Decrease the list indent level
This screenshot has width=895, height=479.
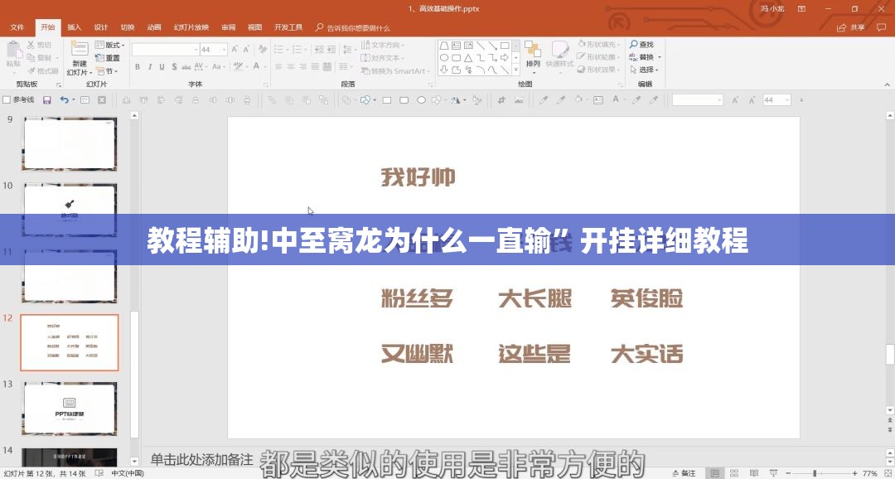click(319, 50)
